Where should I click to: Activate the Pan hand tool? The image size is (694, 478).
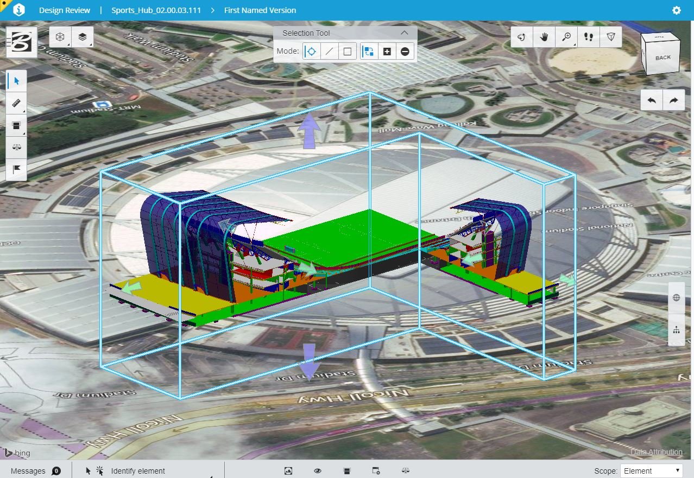pos(544,37)
